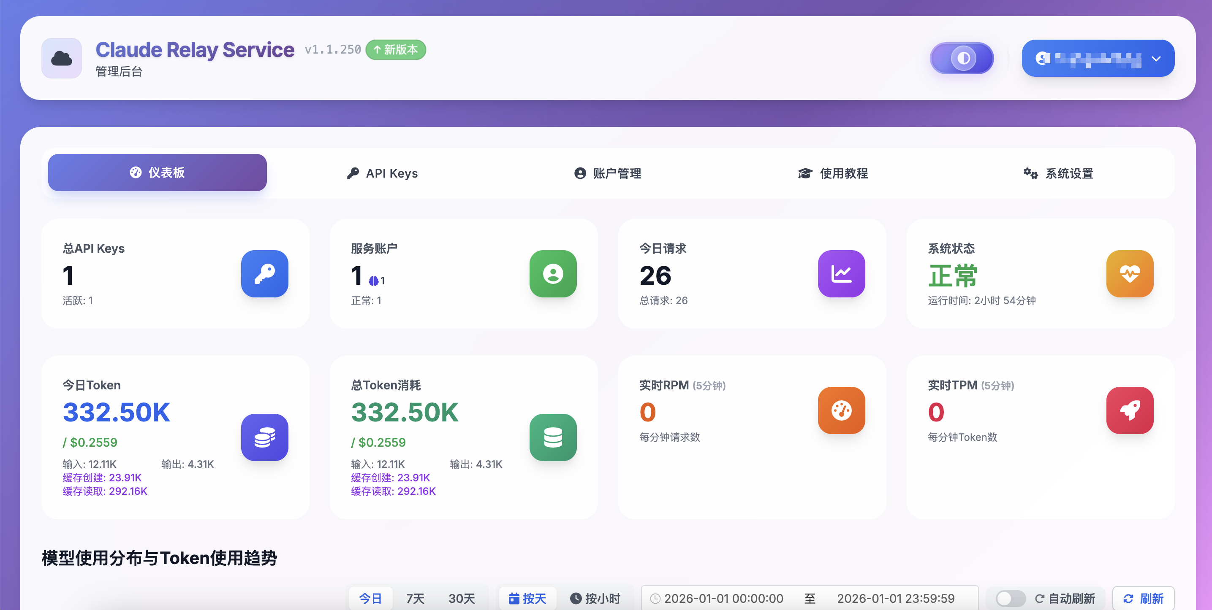Click the account icon on 服务账户 card

553,274
